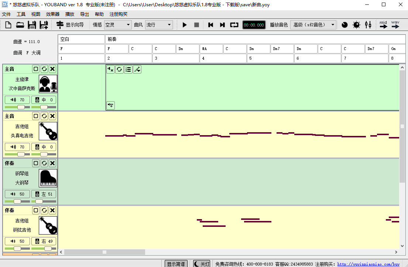This screenshot has height=267, width=408.
Task: Toggle the 关灯 lights-off button
Action: (202, 264)
